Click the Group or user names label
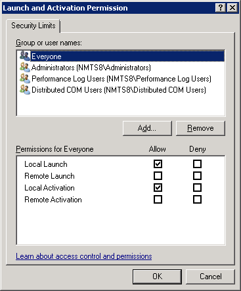This screenshot has width=241, height=291. click(x=49, y=43)
